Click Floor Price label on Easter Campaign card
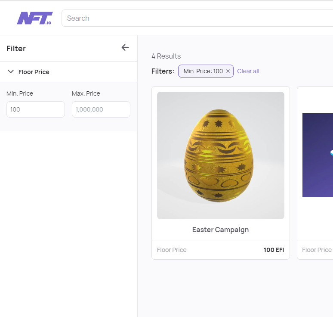This screenshot has height=317, width=333. click(x=172, y=250)
